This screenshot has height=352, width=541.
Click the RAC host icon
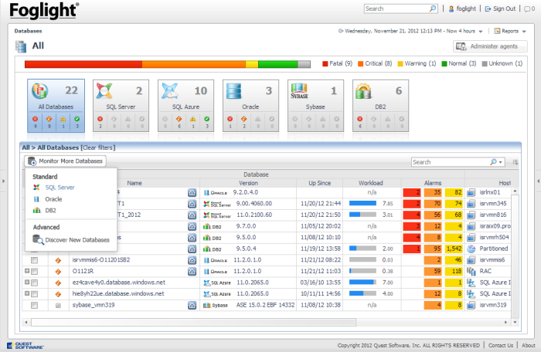(471, 271)
